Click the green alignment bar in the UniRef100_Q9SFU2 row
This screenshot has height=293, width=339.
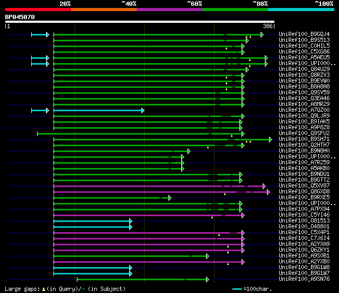coord(141,134)
